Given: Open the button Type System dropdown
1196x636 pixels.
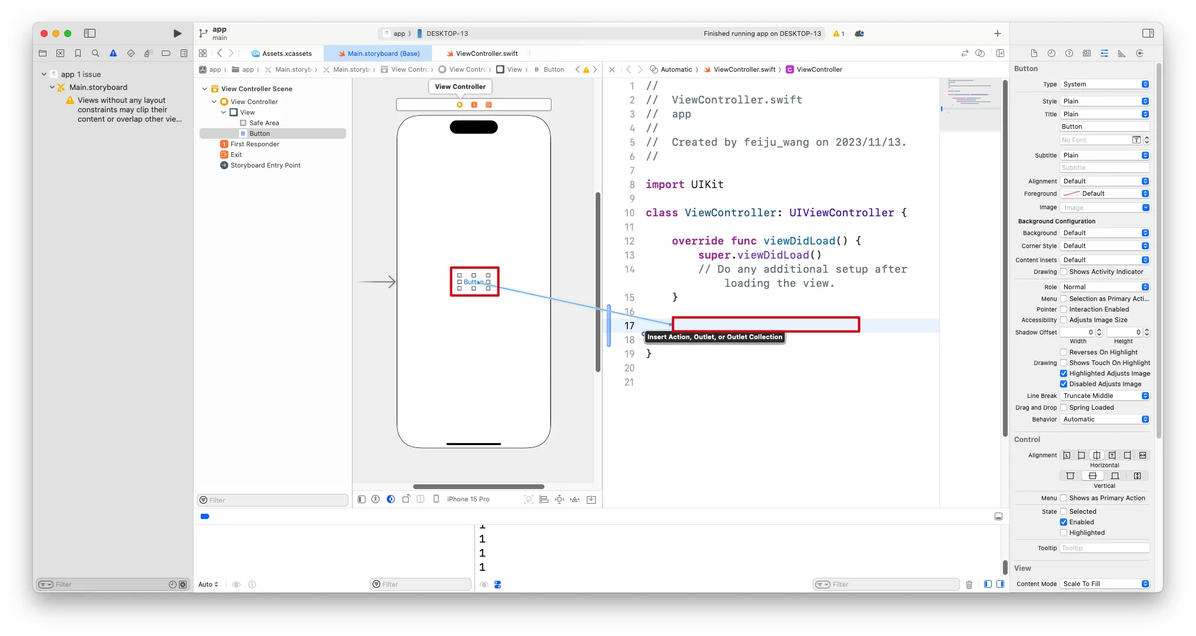Looking at the screenshot, I should click(1105, 84).
